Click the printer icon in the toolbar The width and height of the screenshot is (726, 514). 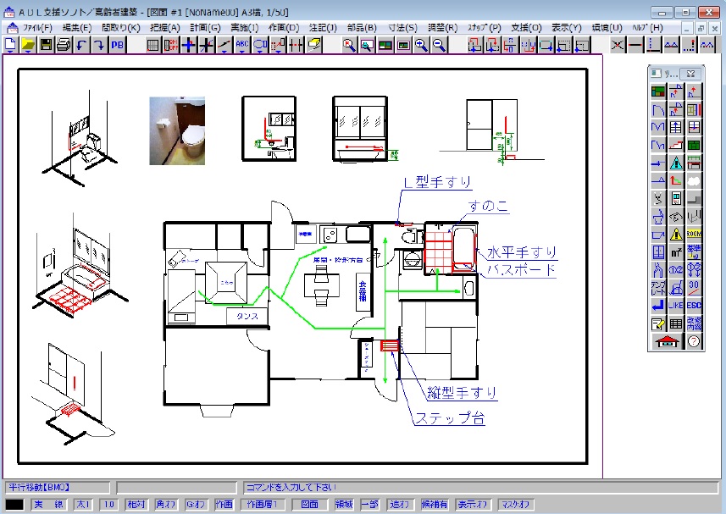pyautogui.click(x=63, y=45)
